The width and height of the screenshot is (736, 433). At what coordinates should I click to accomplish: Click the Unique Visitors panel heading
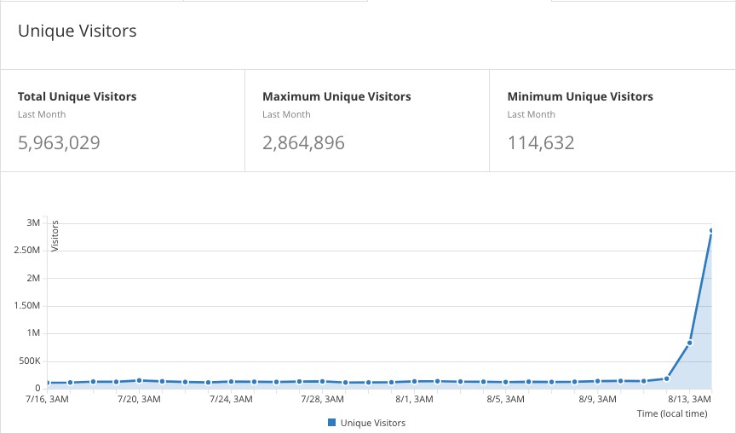tap(78, 32)
